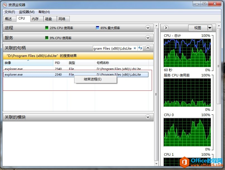Switch to the 网络 tab
Viewport: 225px width, 170px height.
click(62, 19)
